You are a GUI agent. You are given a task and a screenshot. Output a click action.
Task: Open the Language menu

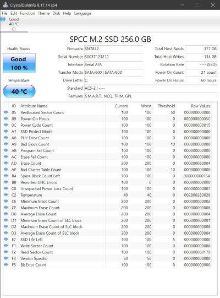[x=82, y=13]
